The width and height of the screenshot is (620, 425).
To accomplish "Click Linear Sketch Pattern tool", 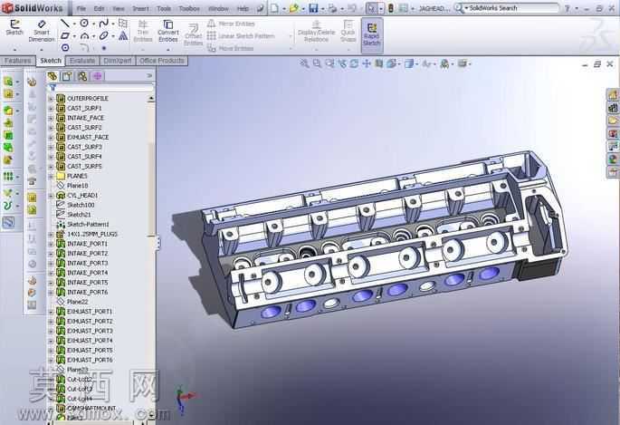I will 241,36.
